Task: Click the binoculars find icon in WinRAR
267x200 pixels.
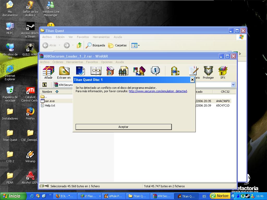Action: point(123,71)
